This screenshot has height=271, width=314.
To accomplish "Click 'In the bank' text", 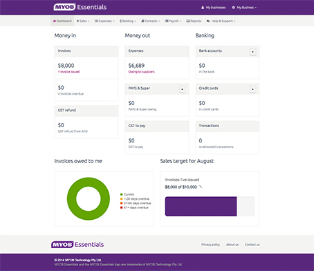I will 207,72.
